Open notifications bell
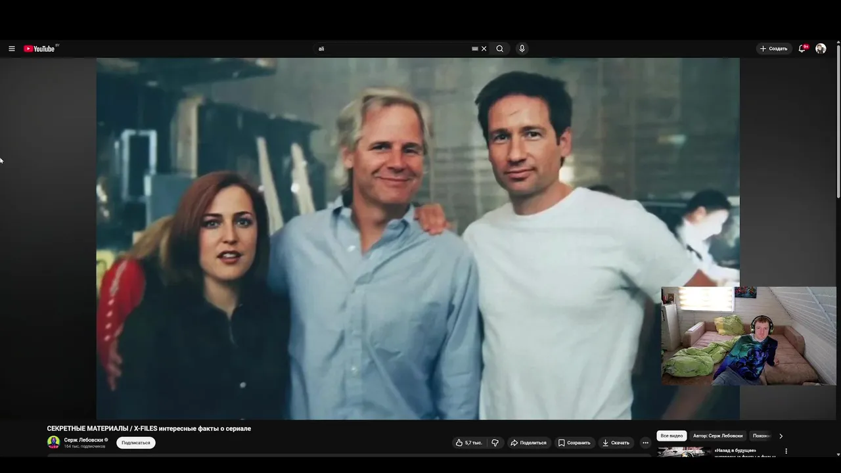 point(802,49)
